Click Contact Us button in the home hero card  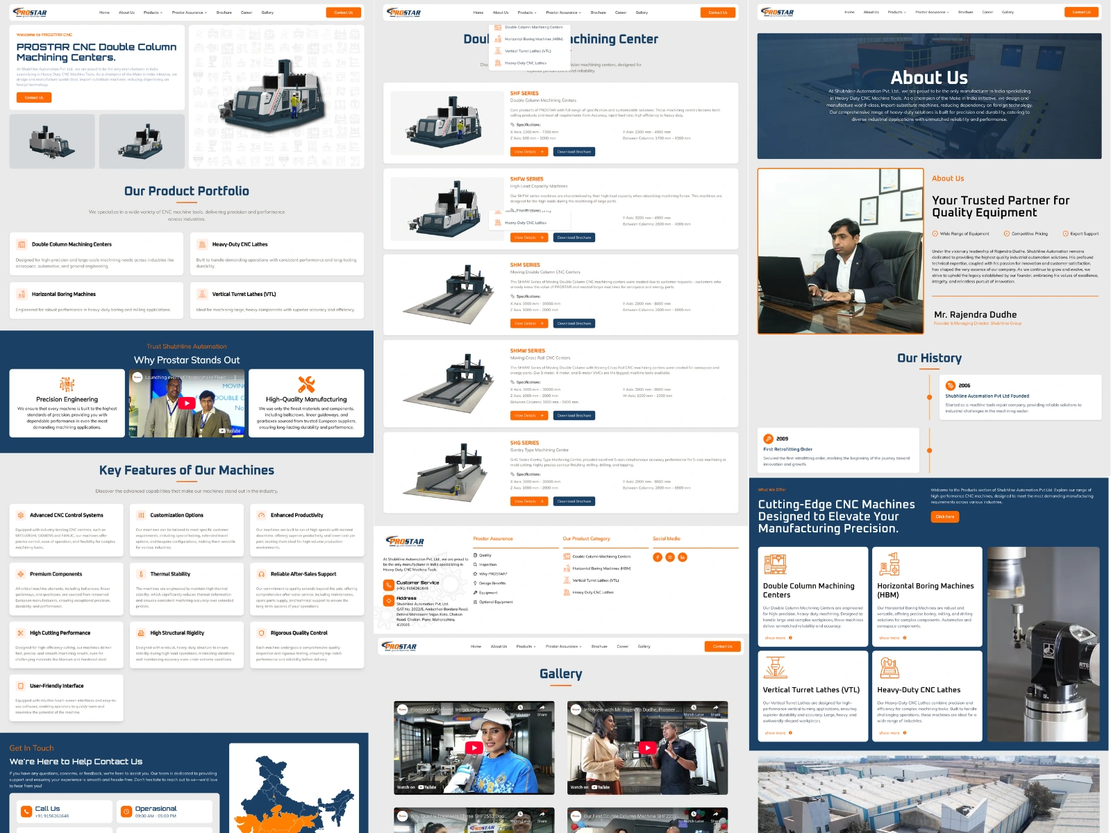coord(34,98)
